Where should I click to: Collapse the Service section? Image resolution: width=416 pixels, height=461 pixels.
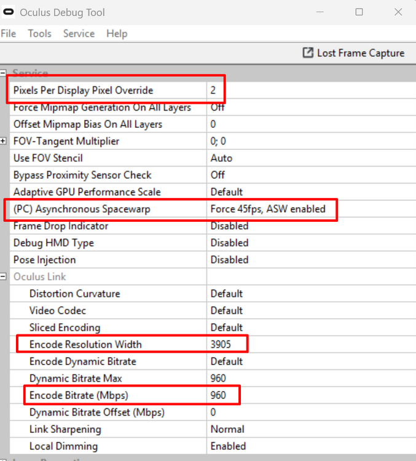pos(3,73)
